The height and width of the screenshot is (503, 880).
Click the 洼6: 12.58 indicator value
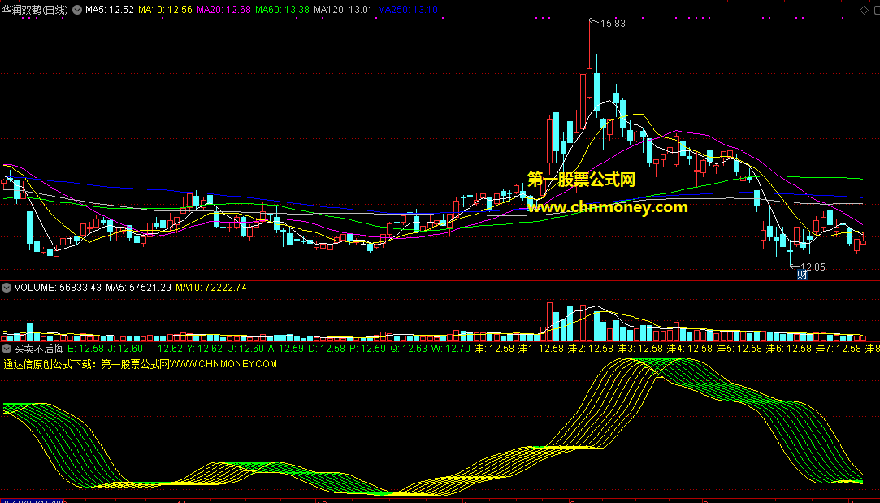click(x=788, y=349)
